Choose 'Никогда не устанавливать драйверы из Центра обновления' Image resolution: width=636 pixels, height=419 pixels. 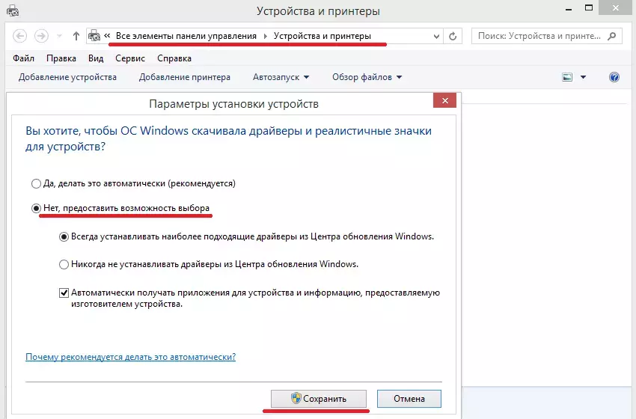209,264
